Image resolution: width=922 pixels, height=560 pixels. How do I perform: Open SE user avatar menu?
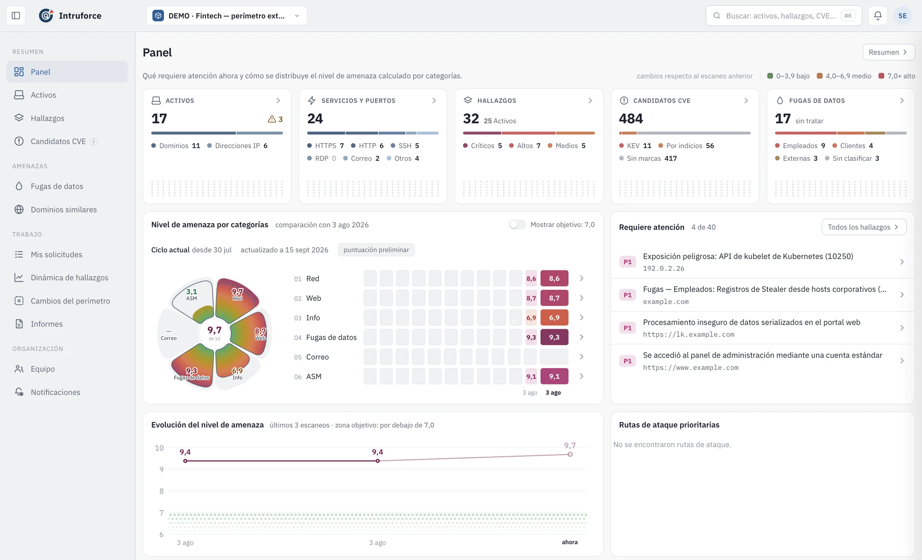pyautogui.click(x=902, y=16)
